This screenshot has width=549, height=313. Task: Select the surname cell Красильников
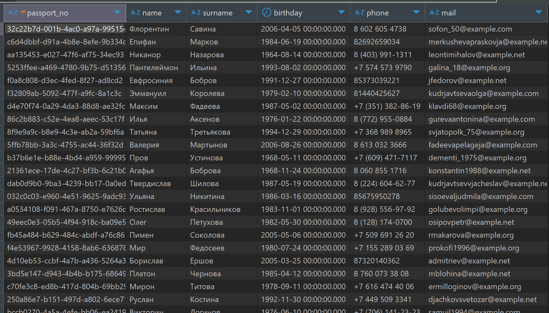pos(222,209)
